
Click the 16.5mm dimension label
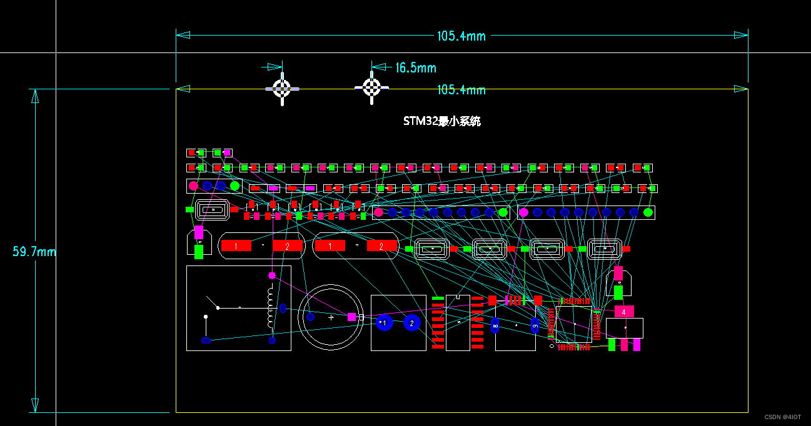pyautogui.click(x=416, y=67)
